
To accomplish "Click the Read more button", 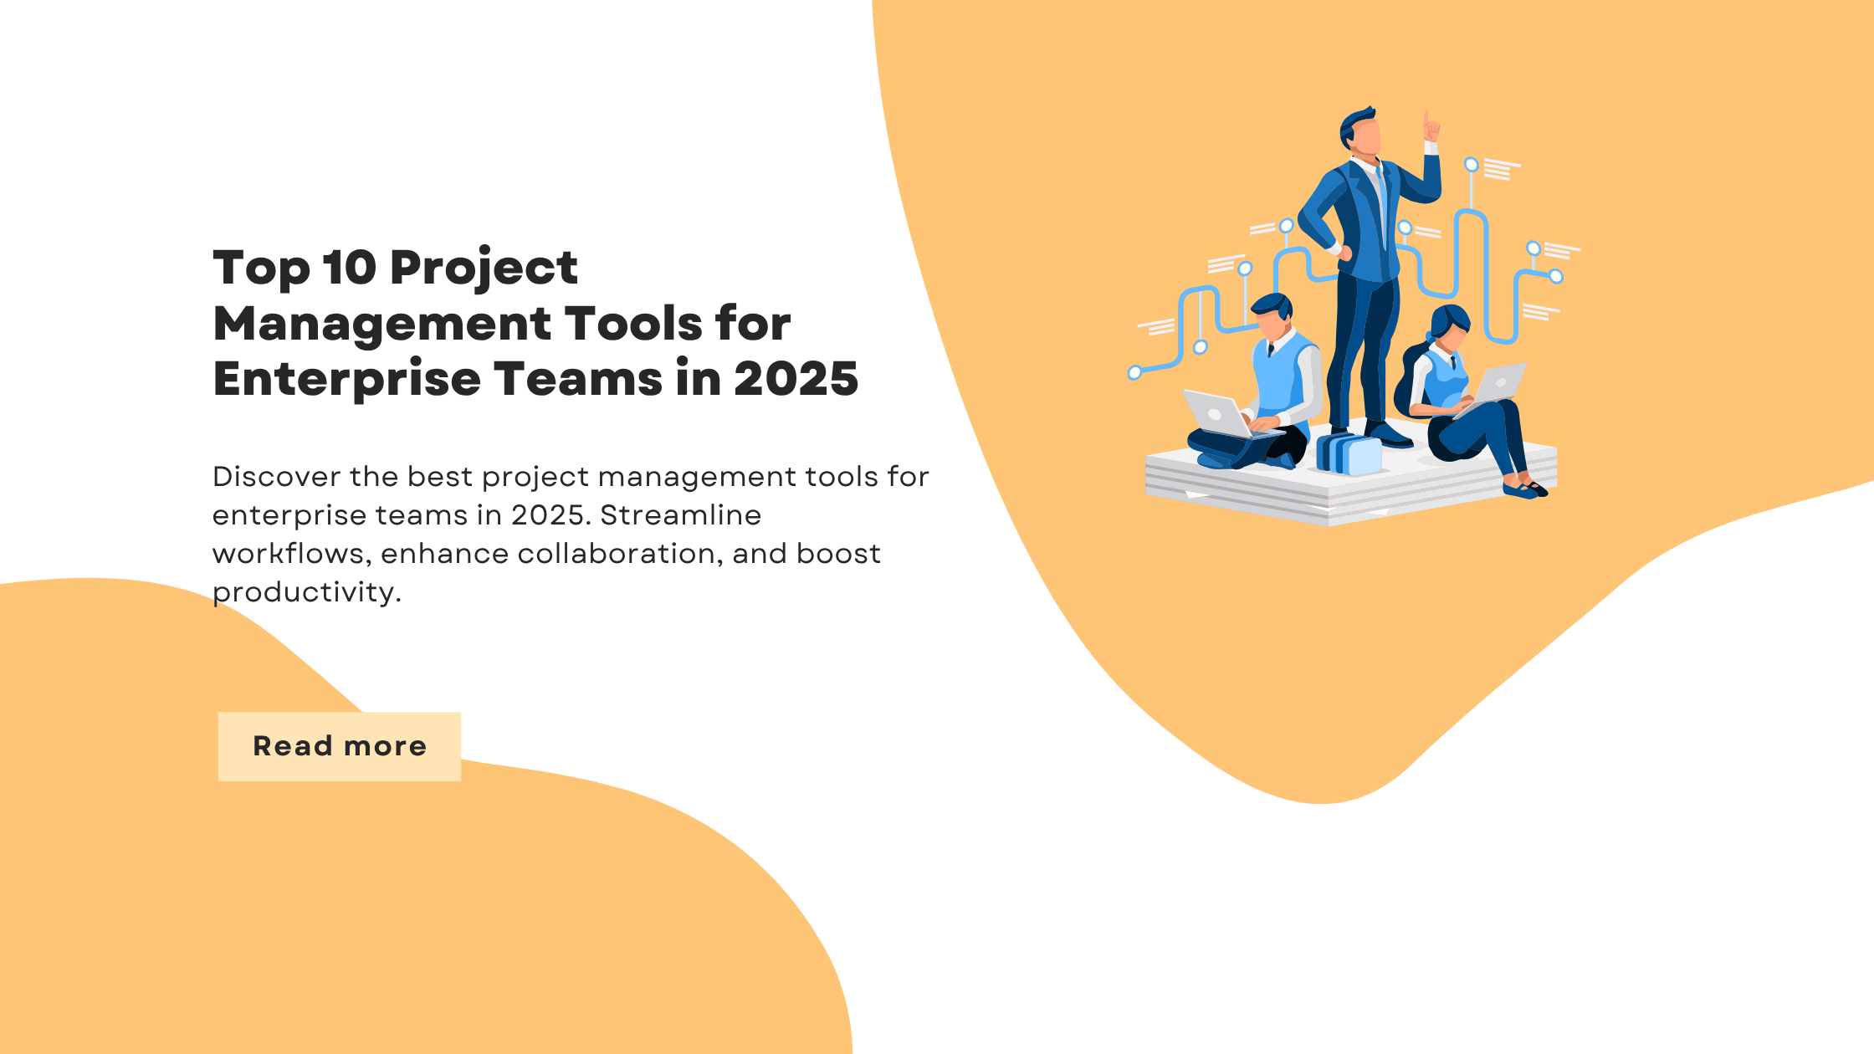I will (x=339, y=746).
